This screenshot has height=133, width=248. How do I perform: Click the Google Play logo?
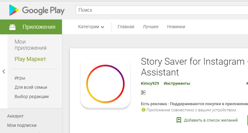pos(37,10)
